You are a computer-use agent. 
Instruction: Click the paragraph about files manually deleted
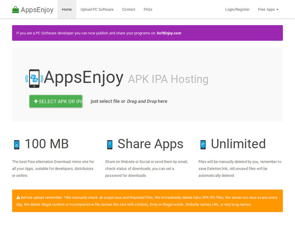(240, 169)
